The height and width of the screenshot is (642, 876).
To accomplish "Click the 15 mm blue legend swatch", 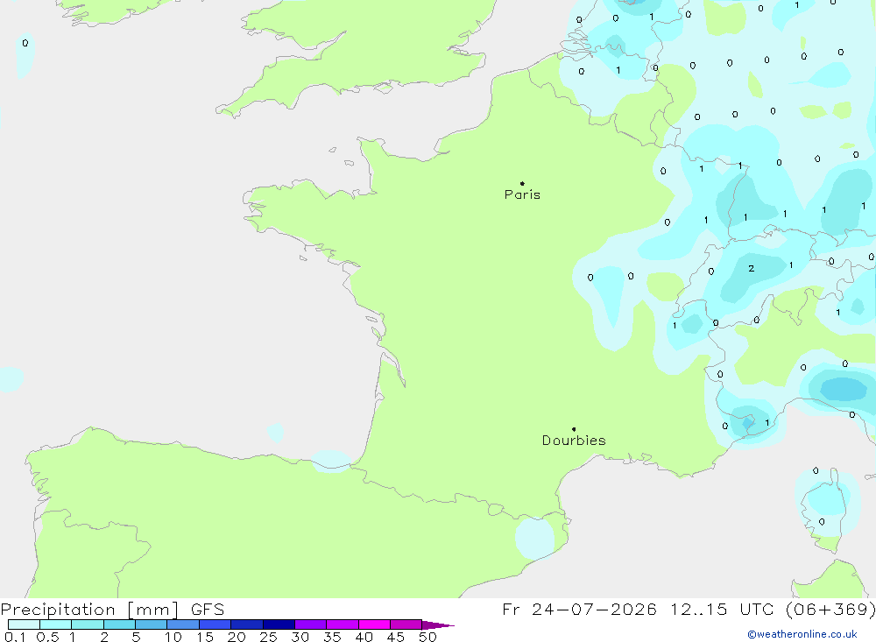I will coord(215,624).
